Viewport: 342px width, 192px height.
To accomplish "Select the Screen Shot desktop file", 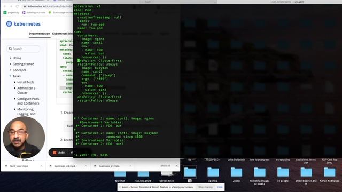I will click(166, 177).
